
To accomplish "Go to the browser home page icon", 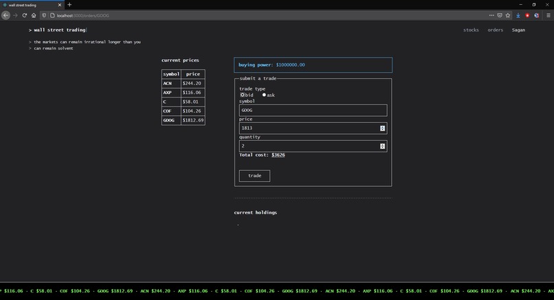I will pos(34,16).
